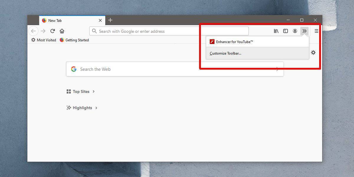Screen dimensions: 354x177
Task: Open the Firefox Account icon
Action: (x=295, y=31)
